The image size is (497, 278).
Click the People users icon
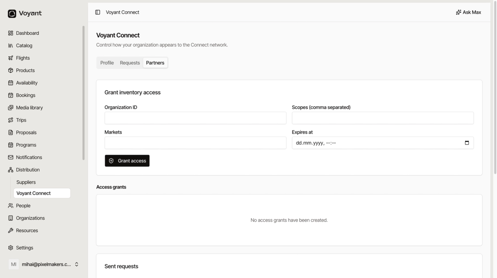[x=11, y=206]
